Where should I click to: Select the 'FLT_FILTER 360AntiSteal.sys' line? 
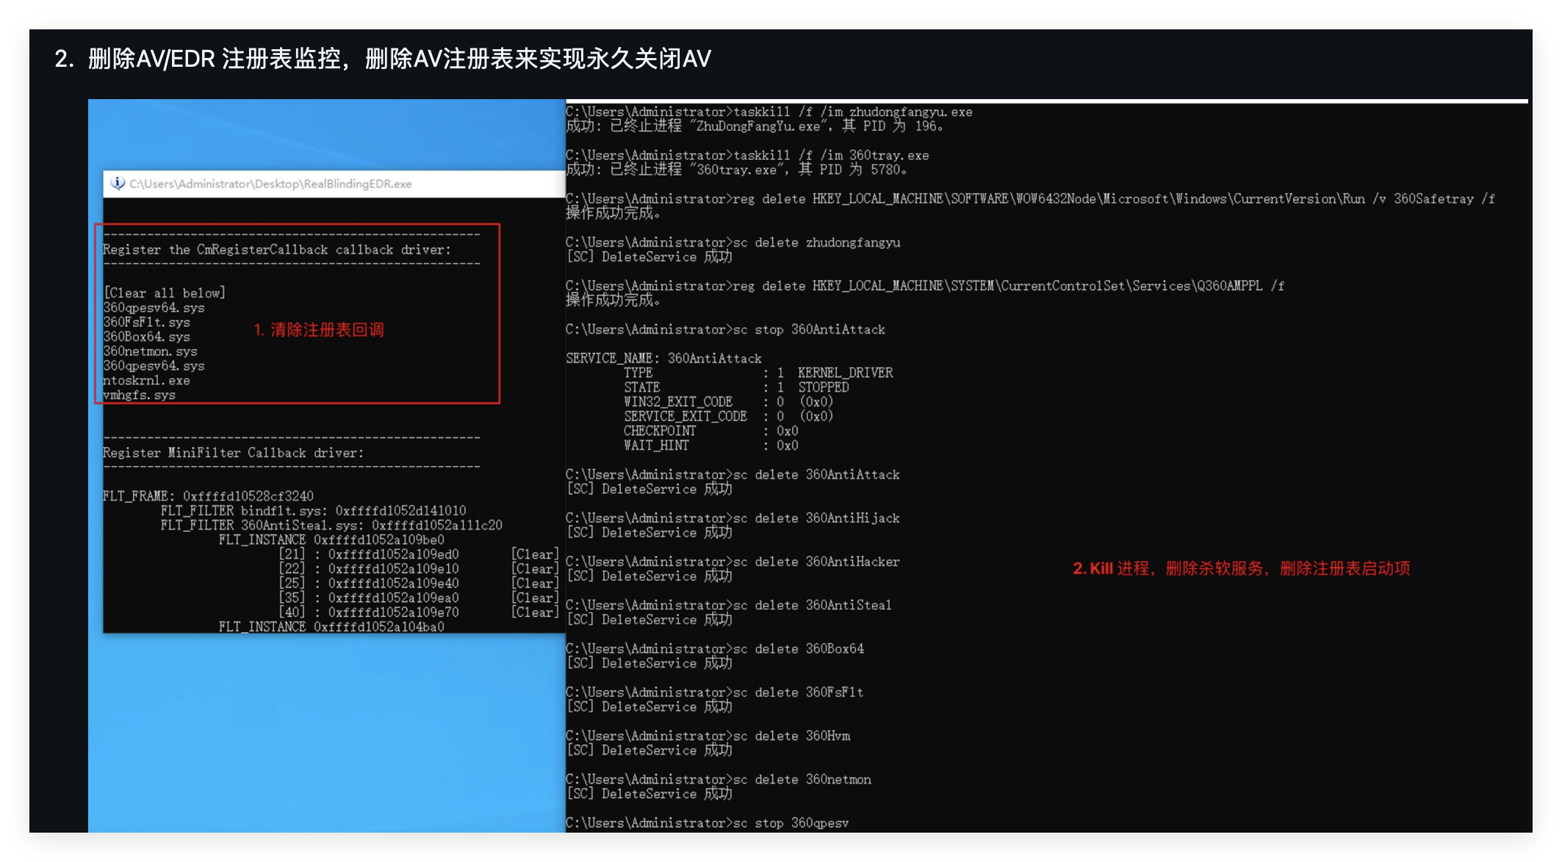(331, 525)
